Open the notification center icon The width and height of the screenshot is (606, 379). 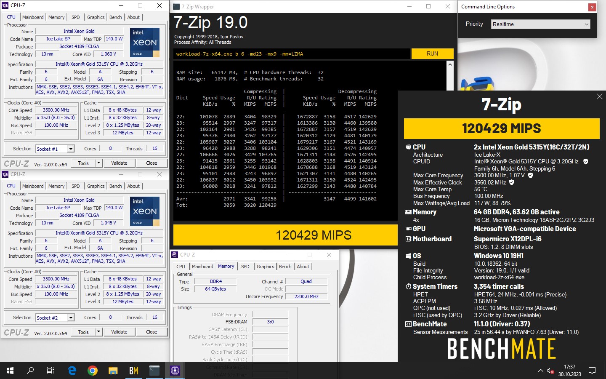tap(592, 371)
